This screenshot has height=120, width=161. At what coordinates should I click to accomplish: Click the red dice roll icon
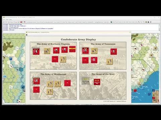(21, 22)
